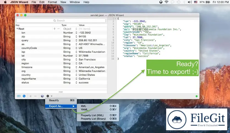The width and height of the screenshot is (230, 133).
Task: Click the green status indicator dot
Action: [x=196, y=96]
